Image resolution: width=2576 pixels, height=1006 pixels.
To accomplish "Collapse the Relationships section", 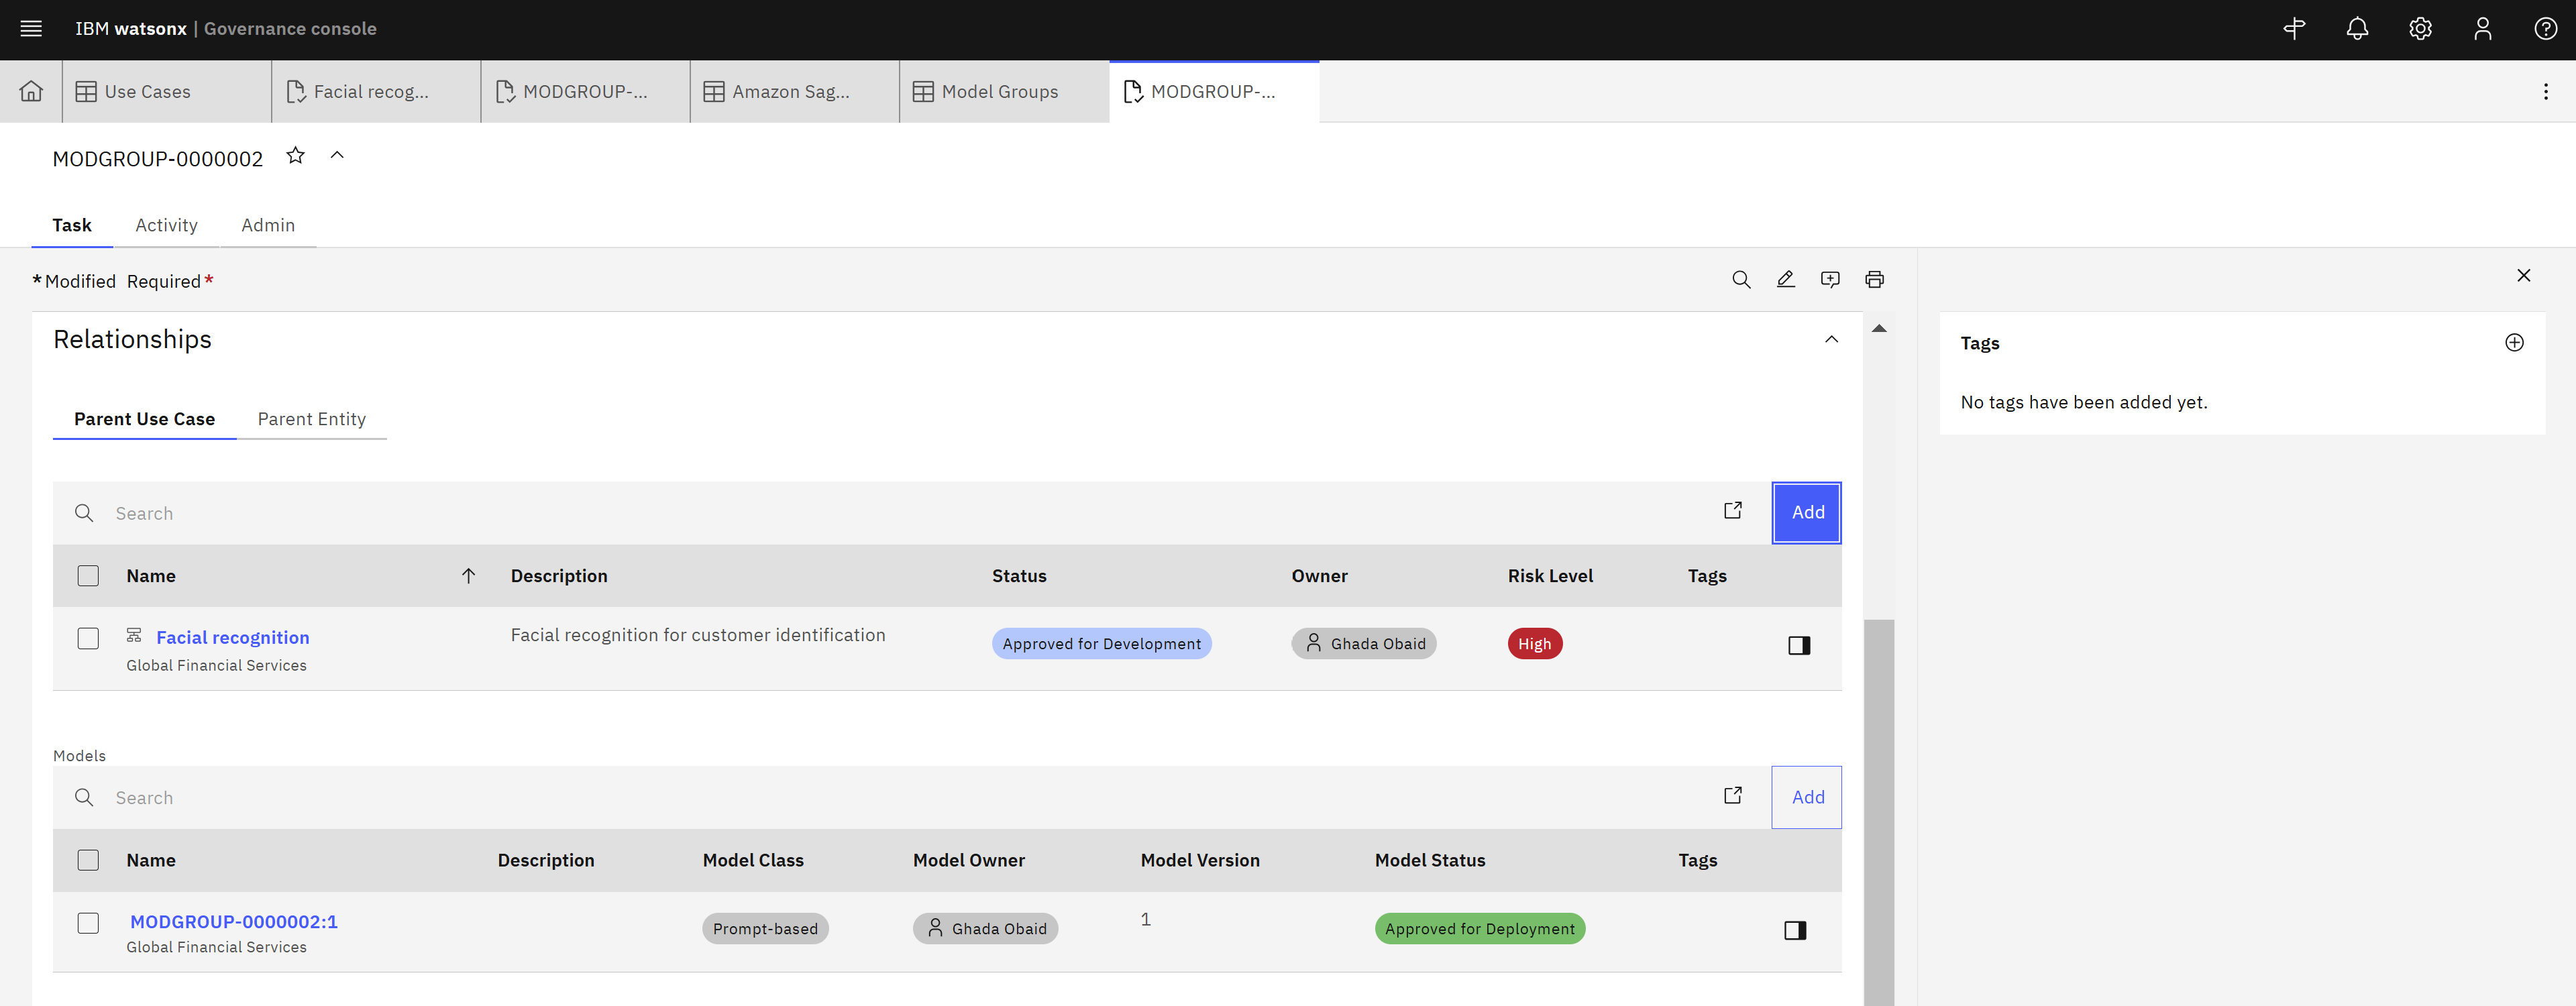I will point(1832,339).
